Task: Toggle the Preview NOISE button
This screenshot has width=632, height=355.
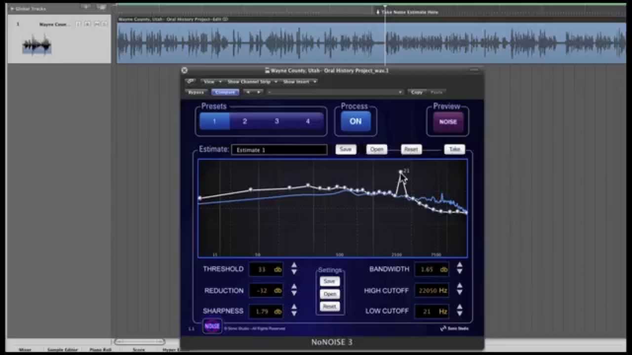Action: [448, 122]
